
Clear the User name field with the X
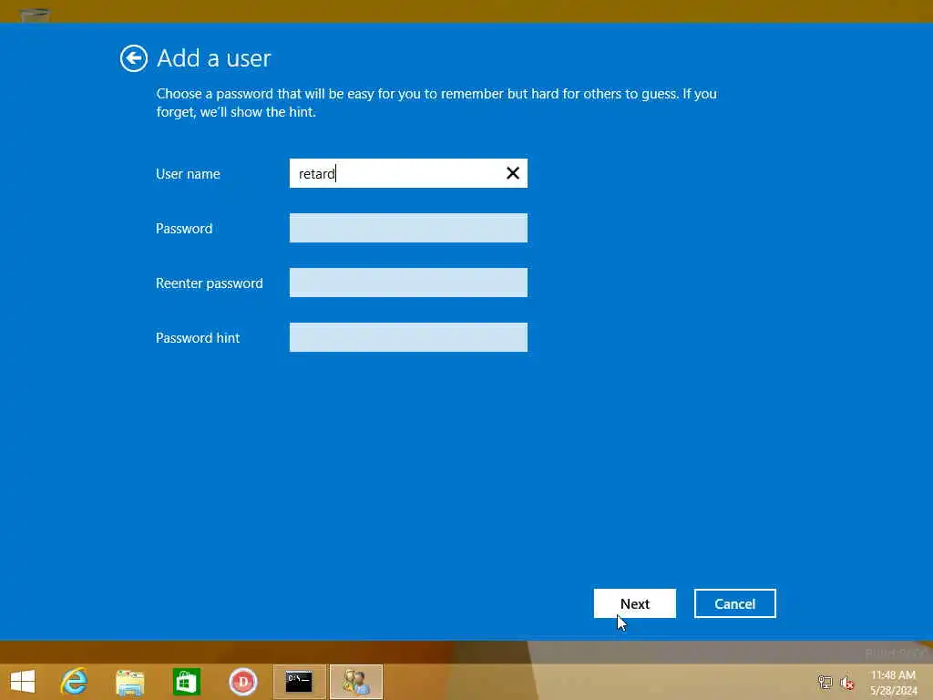click(512, 173)
